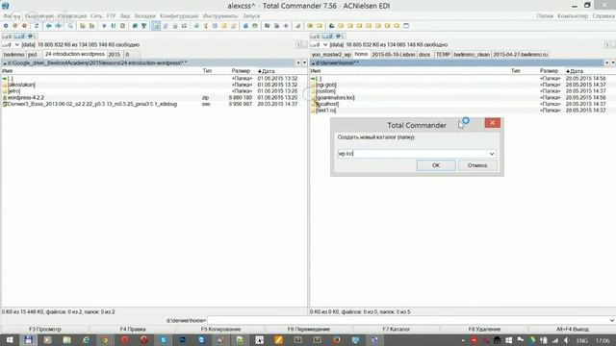Open the Сеть menu
The width and height of the screenshot is (616, 346).
pos(96,16)
